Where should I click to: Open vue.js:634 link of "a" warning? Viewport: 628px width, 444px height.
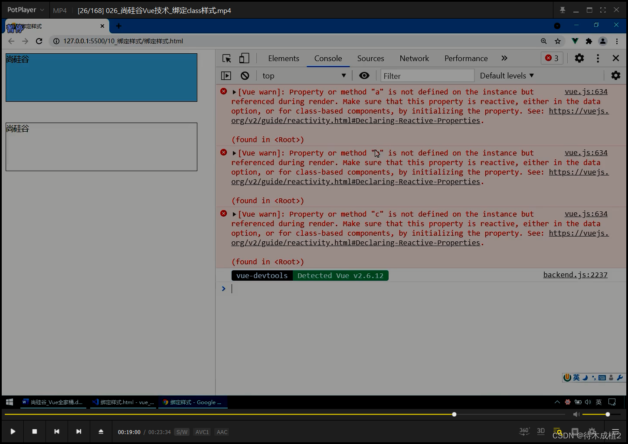(x=586, y=92)
